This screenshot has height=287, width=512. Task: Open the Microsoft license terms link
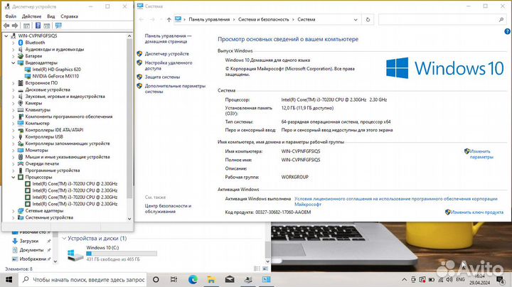click(396, 202)
